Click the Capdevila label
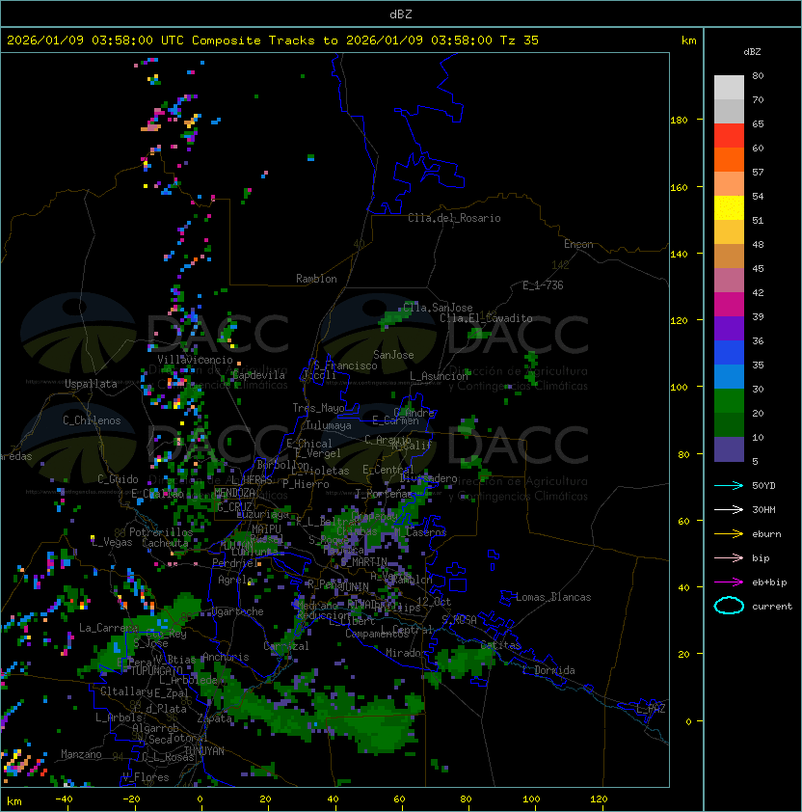This screenshot has height=812, width=802. tap(259, 375)
